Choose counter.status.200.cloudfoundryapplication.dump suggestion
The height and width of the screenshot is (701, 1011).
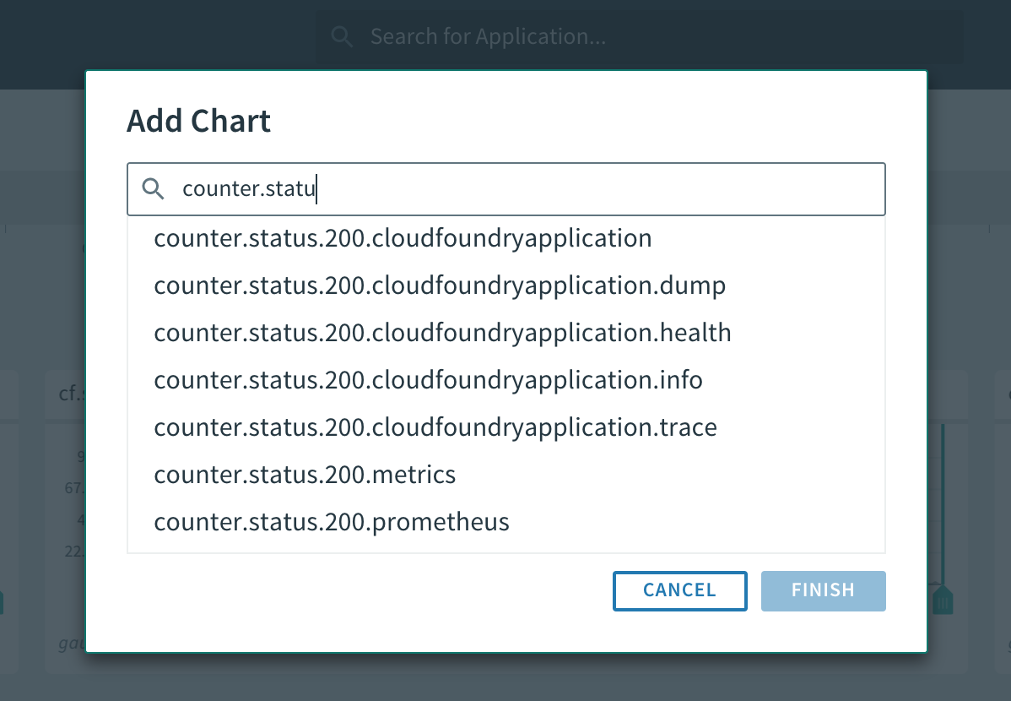click(x=440, y=286)
